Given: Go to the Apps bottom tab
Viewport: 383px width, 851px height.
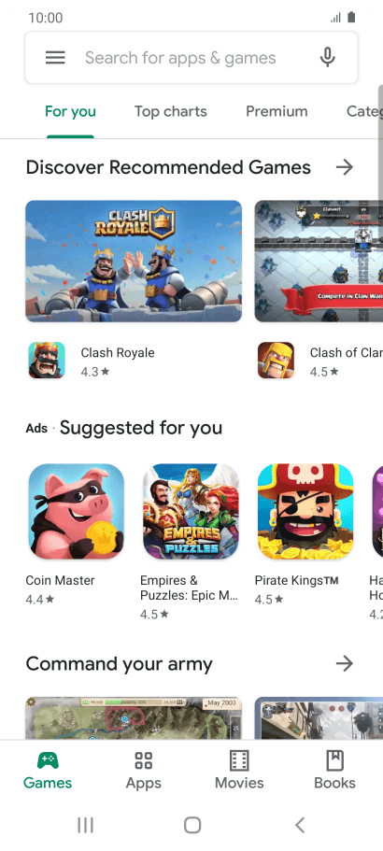Looking at the screenshot, I should [x=143, y=770].
